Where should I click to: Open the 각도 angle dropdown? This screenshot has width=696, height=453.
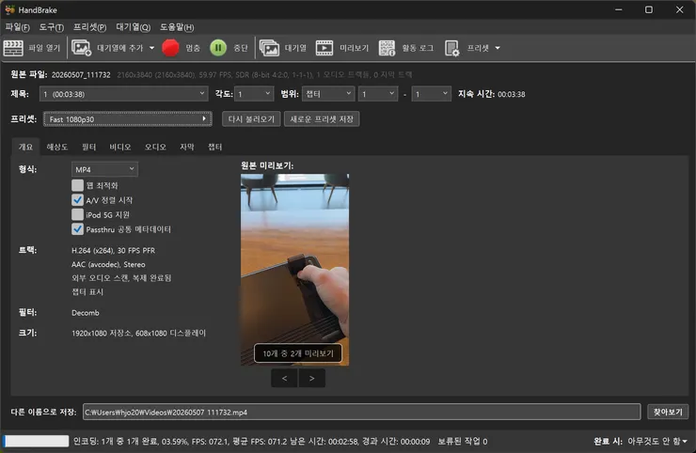point(253,94)
